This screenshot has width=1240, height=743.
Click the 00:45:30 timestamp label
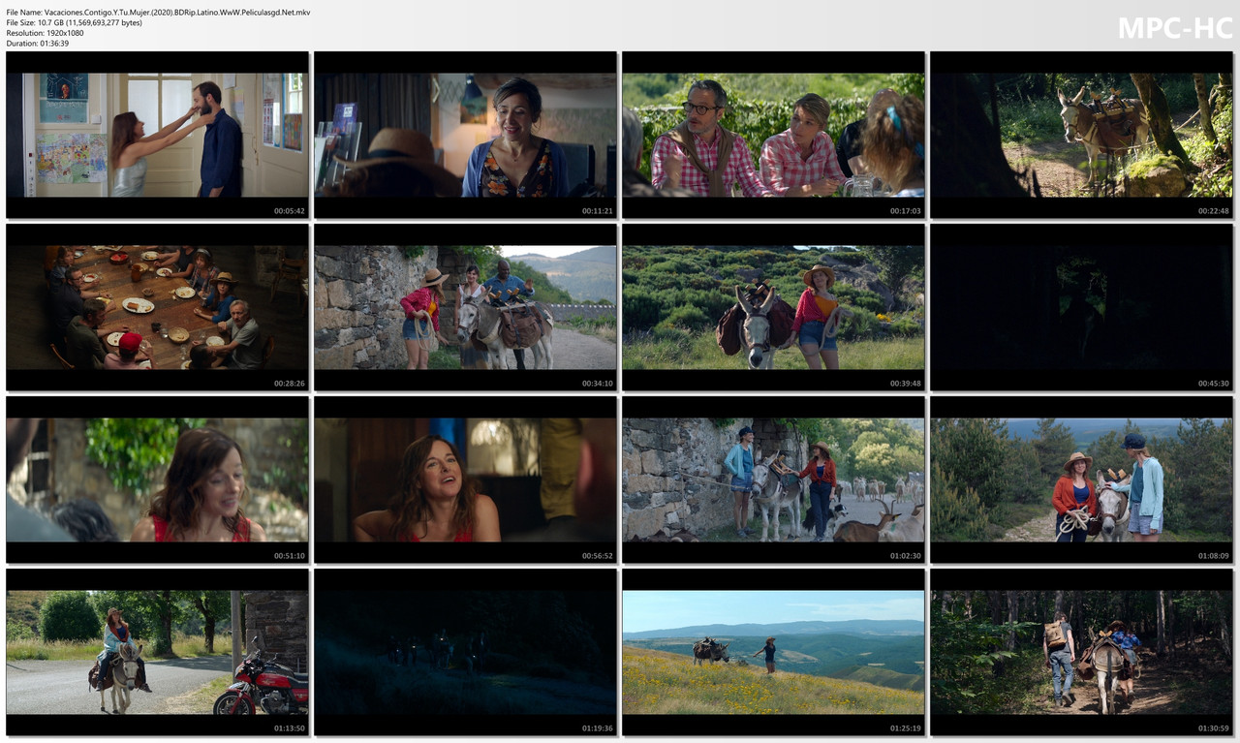pyautogui.click(x=1213, y=383)
